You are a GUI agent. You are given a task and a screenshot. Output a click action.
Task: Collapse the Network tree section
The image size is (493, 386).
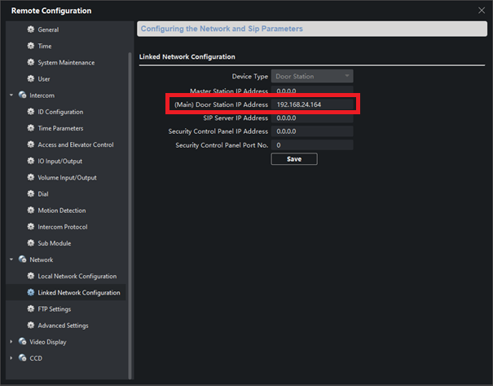(11, 260)
